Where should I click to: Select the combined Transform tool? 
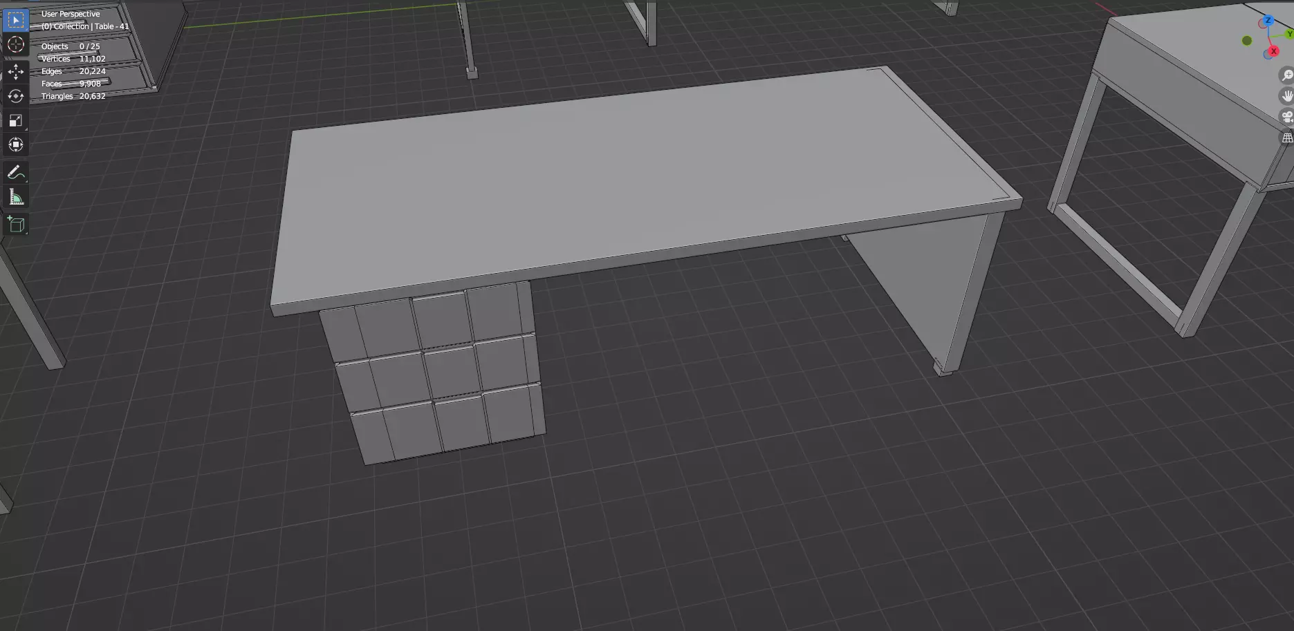pyautogui.click(x=15, y=144)
